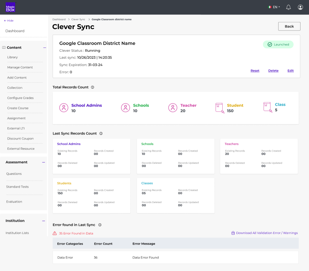The image size is (309, 271).
Task: Open Questions under Assessment
Action: [x=14, y=174]
